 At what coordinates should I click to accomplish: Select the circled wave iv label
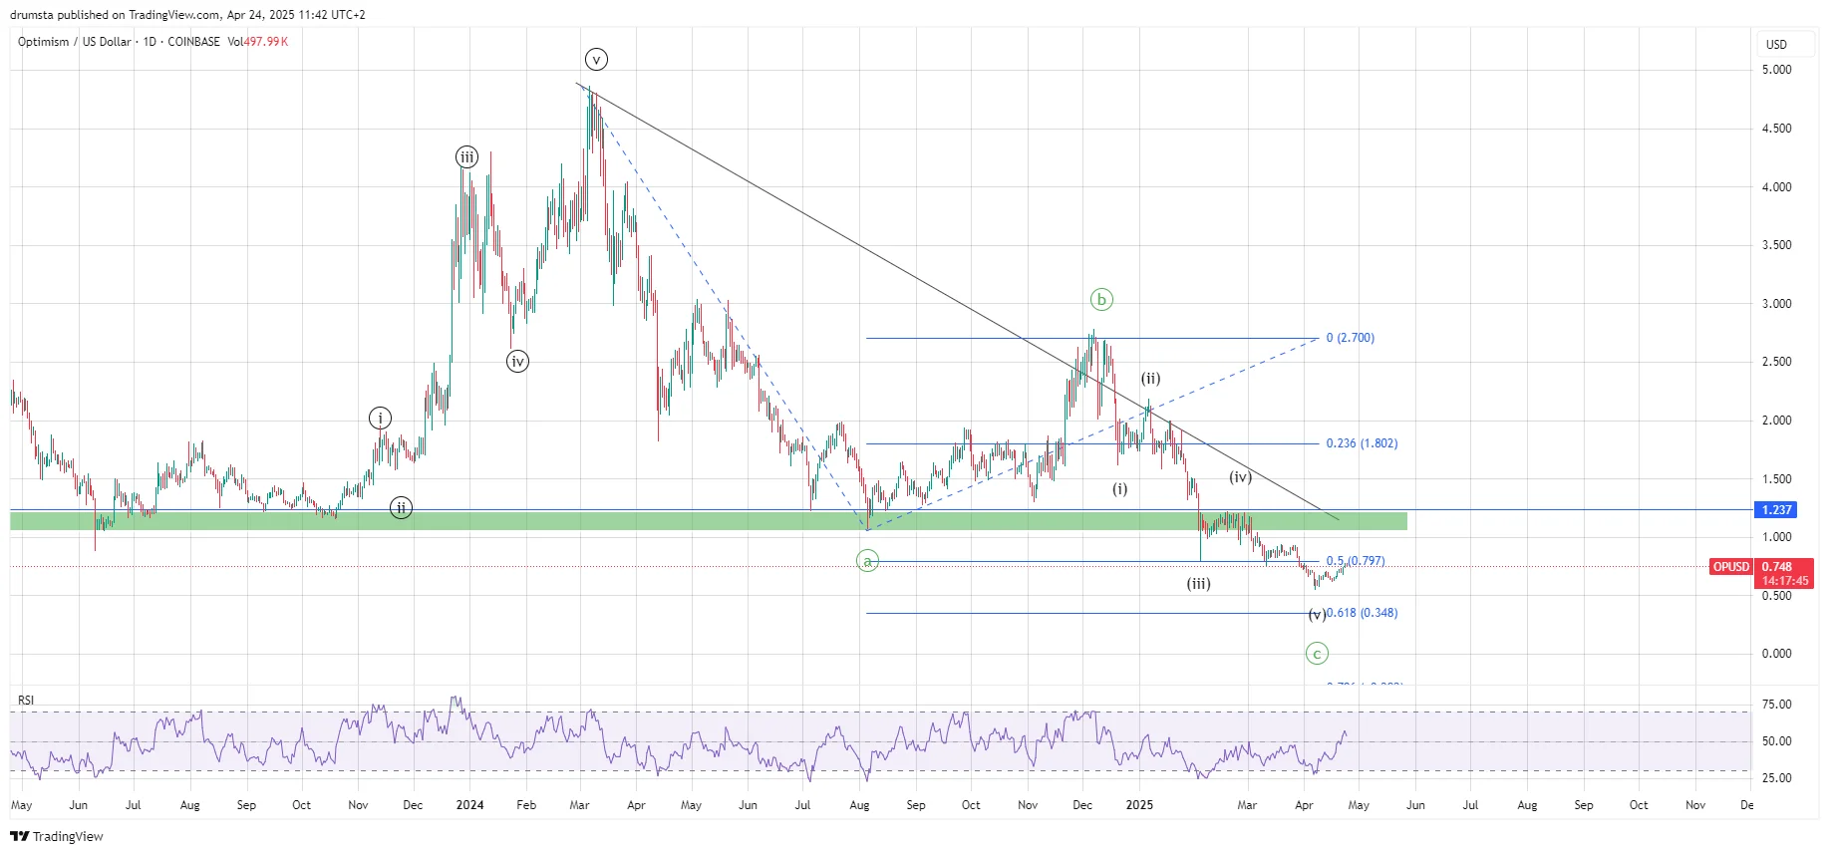(x=517, y=362)
